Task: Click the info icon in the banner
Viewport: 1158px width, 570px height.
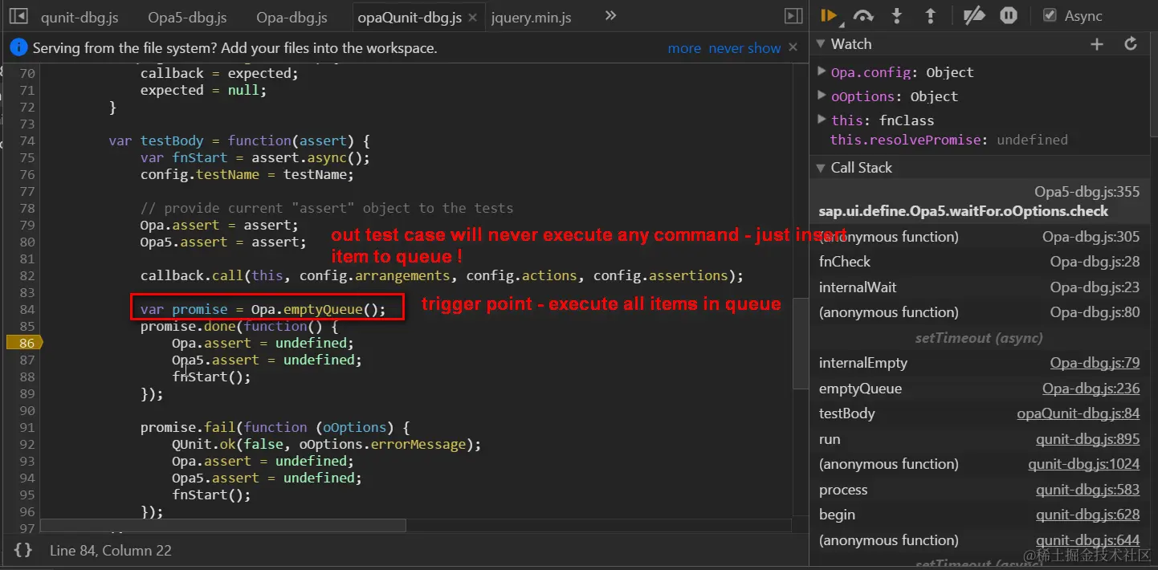Action: point(18,48)
